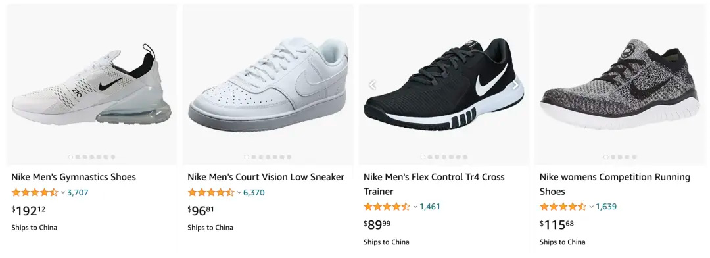Viewport: 710px width, 258px height.
Task: Expand rating breakdown chevron beside 6,370 reviews
Action: [x=239, y=192]
